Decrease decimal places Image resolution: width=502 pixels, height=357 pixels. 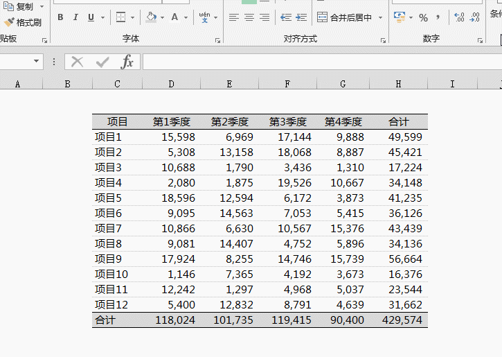474,17
